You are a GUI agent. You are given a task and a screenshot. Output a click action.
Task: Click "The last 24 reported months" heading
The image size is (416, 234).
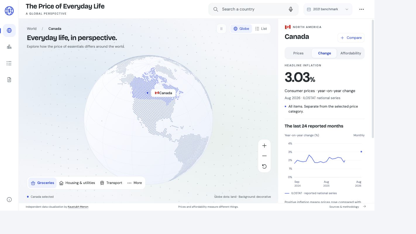pos(314,126)
